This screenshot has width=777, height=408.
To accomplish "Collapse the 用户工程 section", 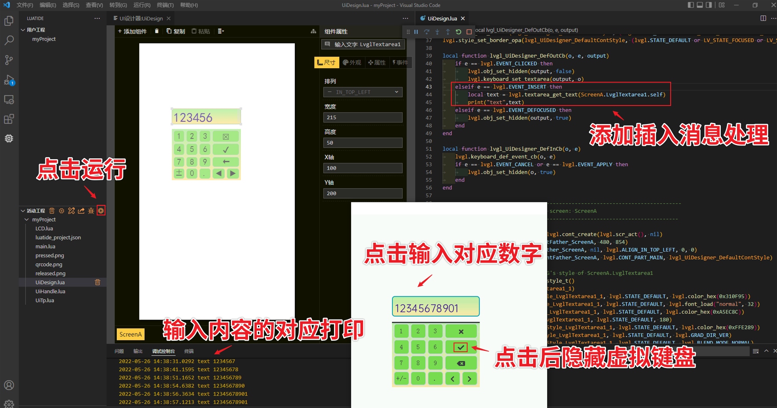I will 23,29.
